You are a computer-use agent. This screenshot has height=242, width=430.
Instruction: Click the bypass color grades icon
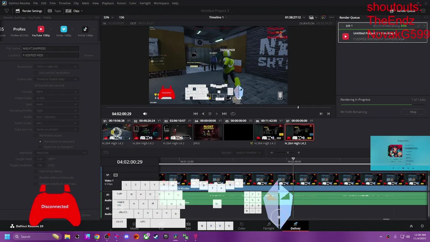(x=323, y=17)
